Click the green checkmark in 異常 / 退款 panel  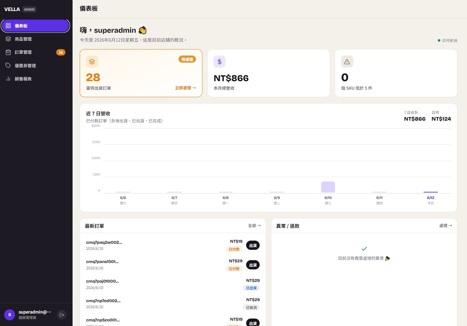pyautogui.click(x=364, y=248)
